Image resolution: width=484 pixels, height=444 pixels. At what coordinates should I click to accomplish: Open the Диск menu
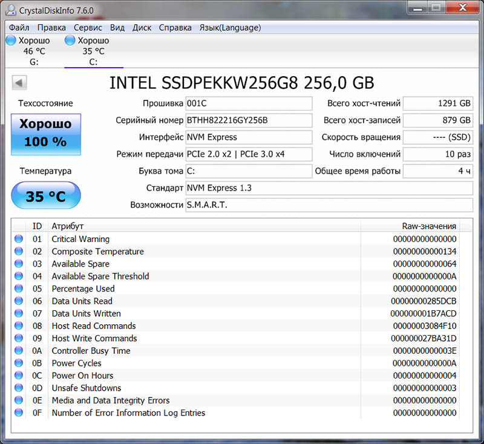tap(142, 28)
